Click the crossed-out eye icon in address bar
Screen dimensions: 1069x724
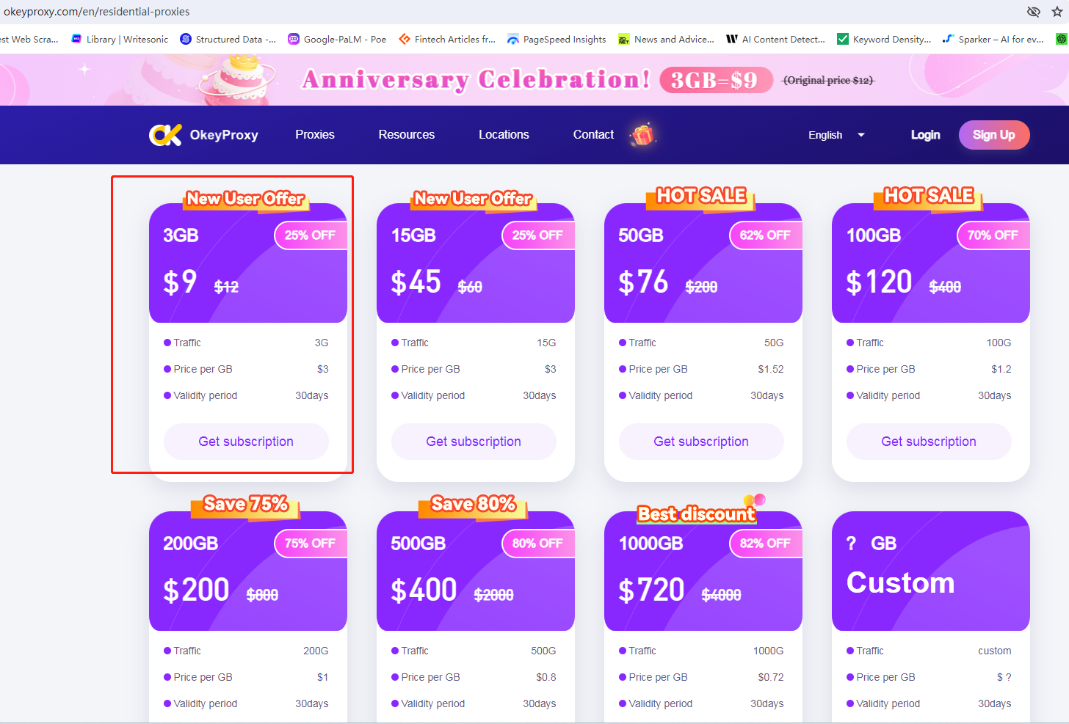tap(1034, 12)
